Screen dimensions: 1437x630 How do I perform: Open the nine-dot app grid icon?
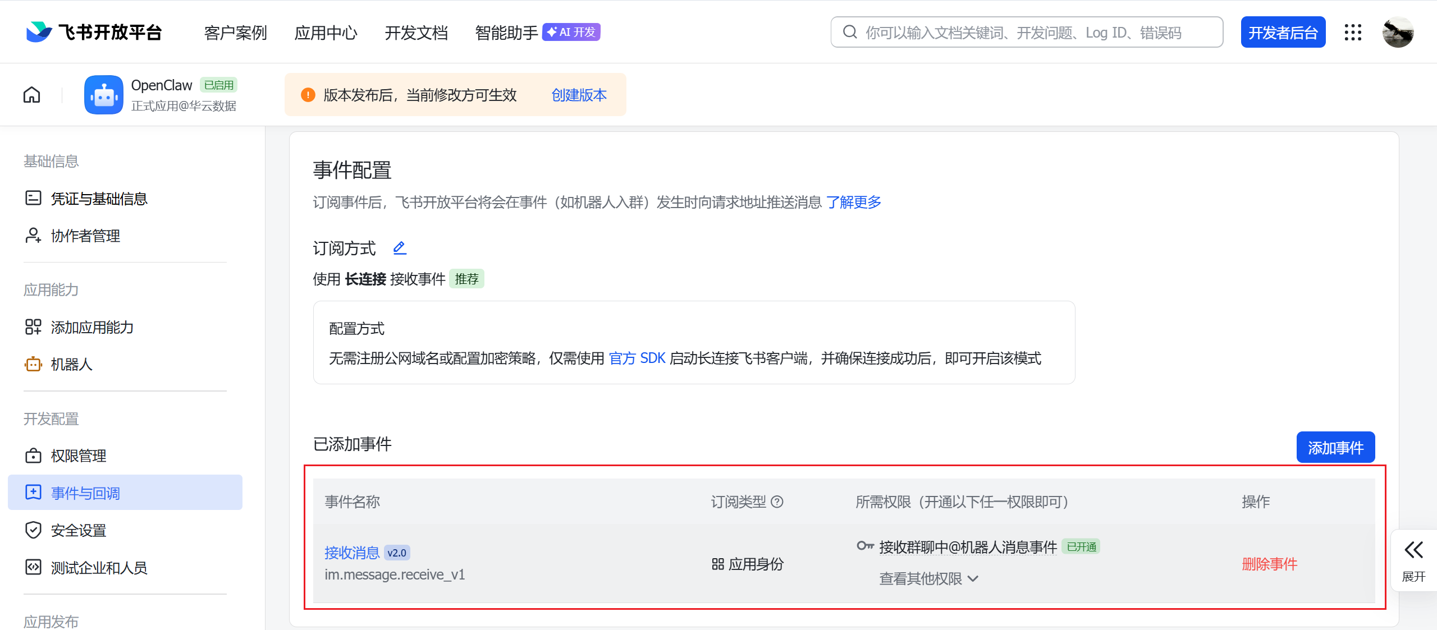1353,33
